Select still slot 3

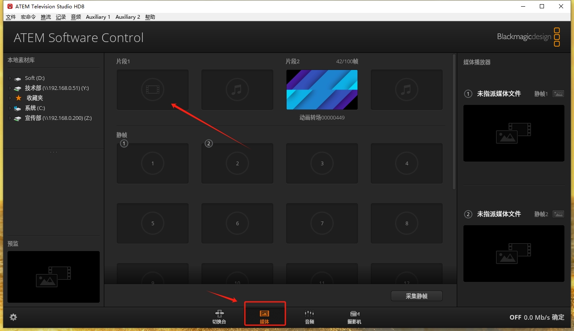pyautogui.click(x=322, y=163)
